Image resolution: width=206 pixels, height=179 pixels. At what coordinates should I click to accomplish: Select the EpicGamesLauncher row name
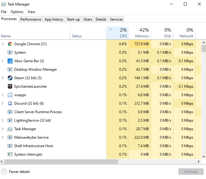point(30,86)
